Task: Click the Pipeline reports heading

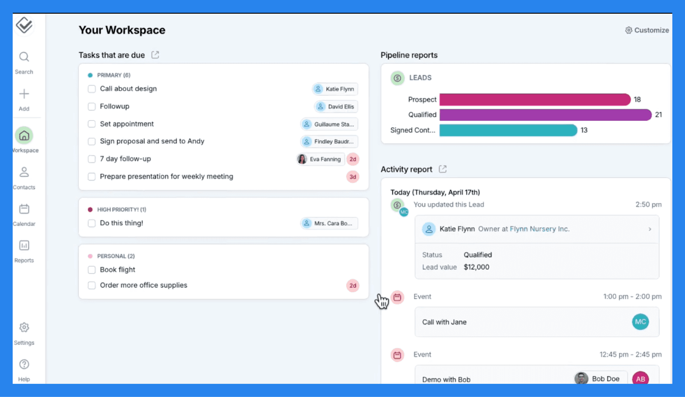Action: [x=409, y=55]
